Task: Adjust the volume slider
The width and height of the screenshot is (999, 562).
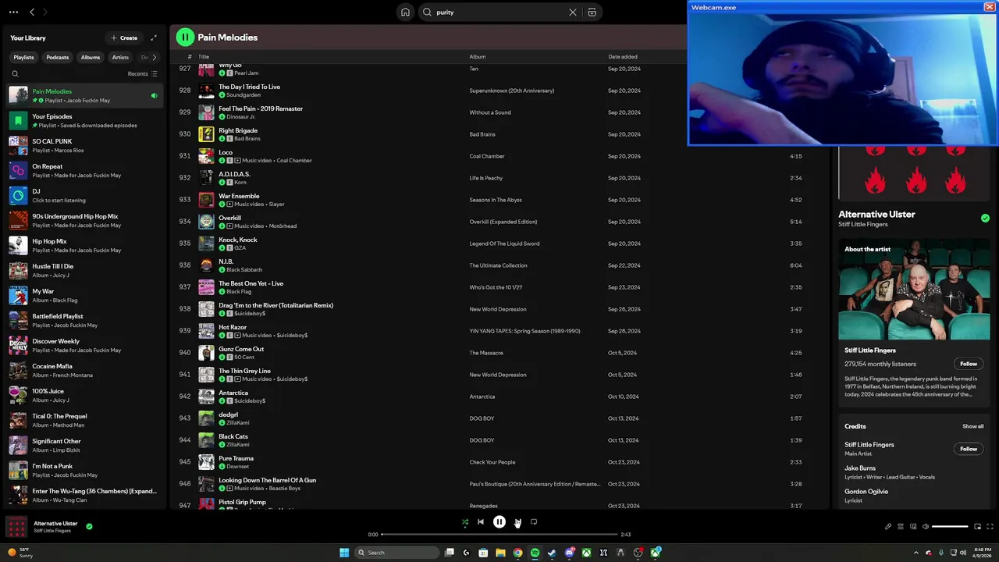Action: click(950, 526)
